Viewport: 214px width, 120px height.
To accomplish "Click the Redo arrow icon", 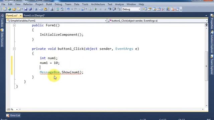I will [x=76, y=9].
